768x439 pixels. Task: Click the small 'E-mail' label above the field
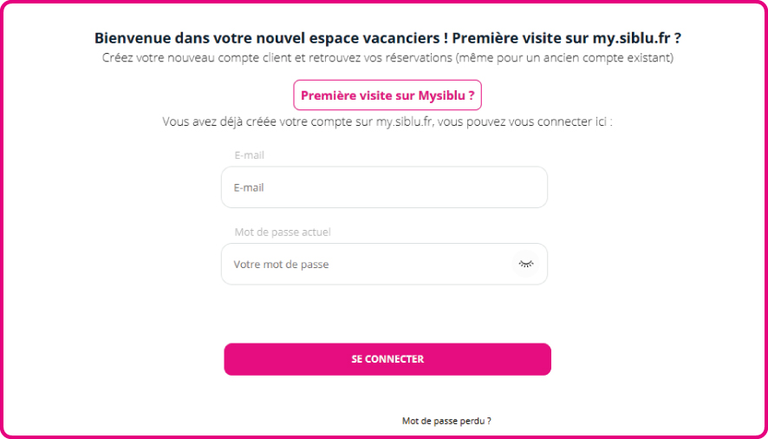(x=250, y=155)
